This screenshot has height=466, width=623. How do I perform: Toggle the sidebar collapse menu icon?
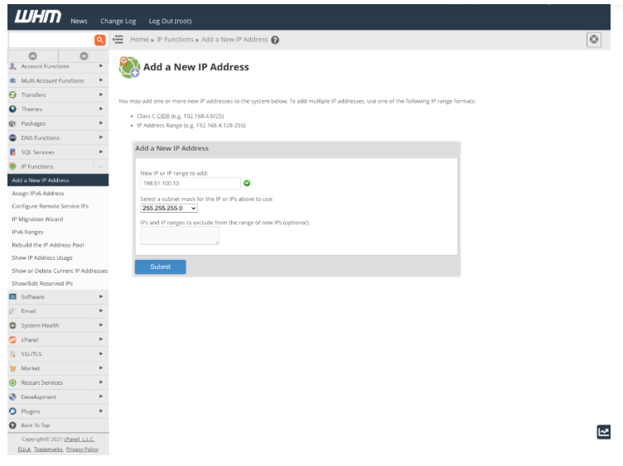pyautogui.click(x=118, y=40)
